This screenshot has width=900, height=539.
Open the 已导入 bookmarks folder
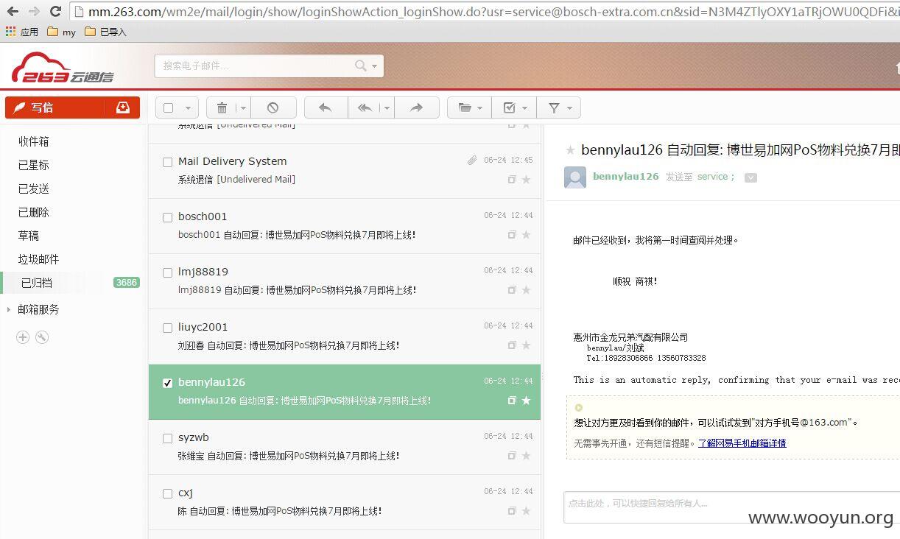click(x=105, y=32)
